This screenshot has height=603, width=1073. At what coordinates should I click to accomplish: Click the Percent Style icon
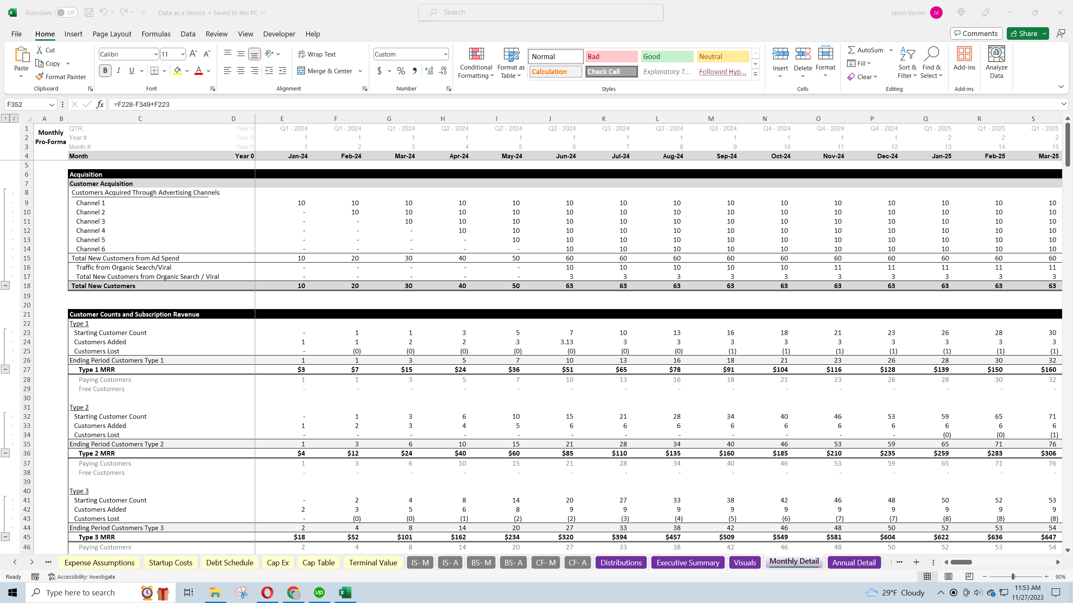[401, 71]
